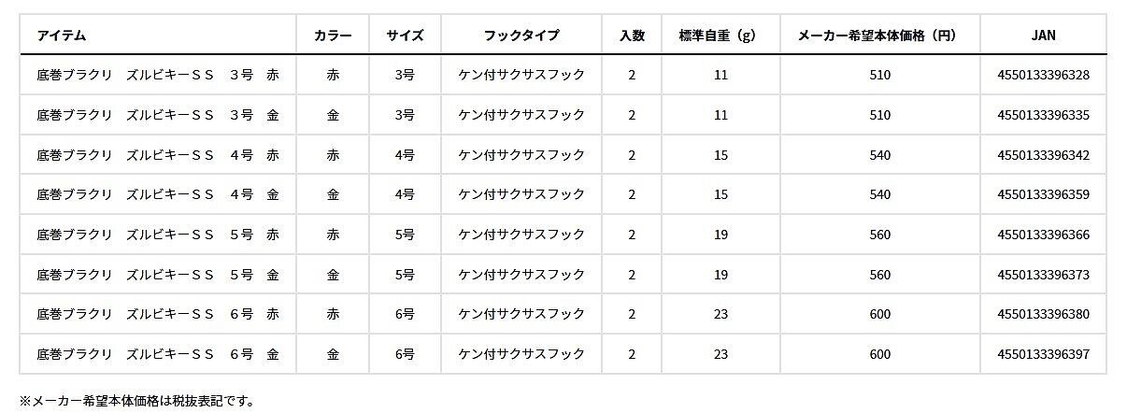Screen dimensions: 1127x413
Task: Click the アイテム column header
Action: coord(62,36)
